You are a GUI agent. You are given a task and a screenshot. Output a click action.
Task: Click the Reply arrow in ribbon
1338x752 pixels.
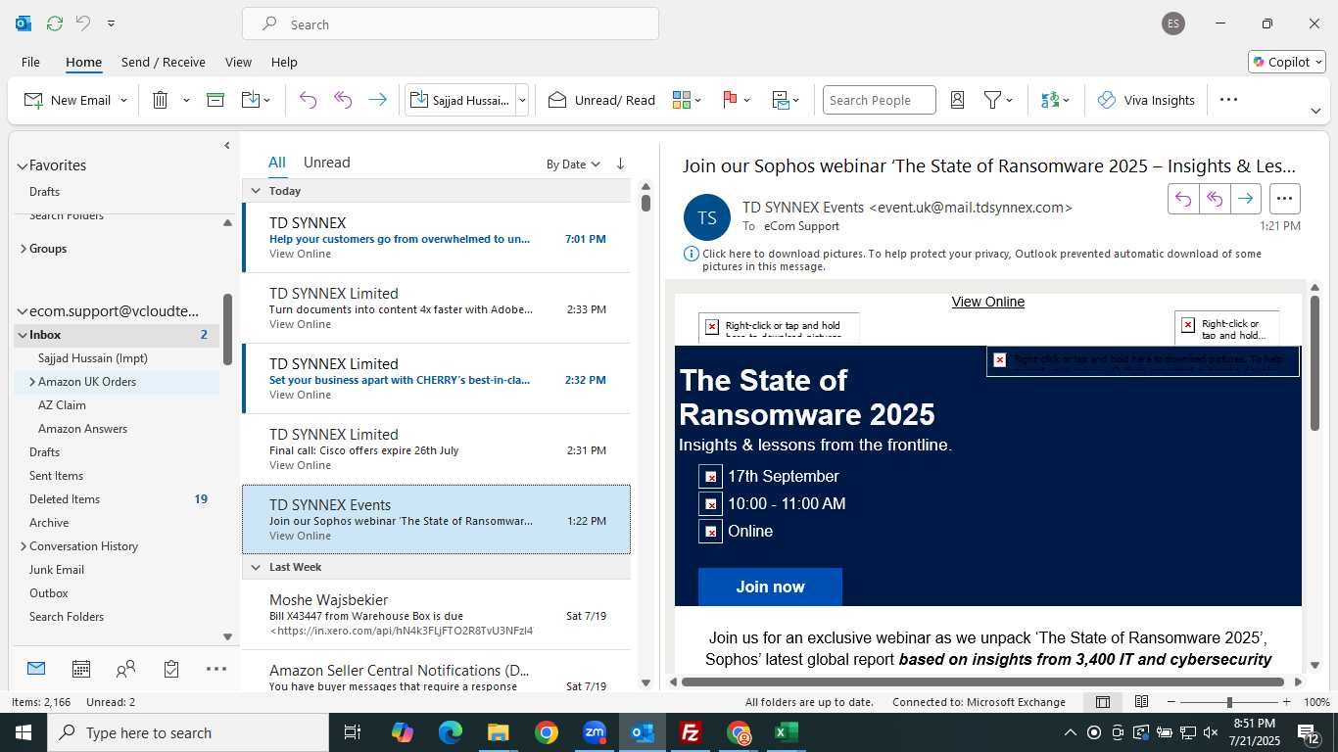coord(308,100)
